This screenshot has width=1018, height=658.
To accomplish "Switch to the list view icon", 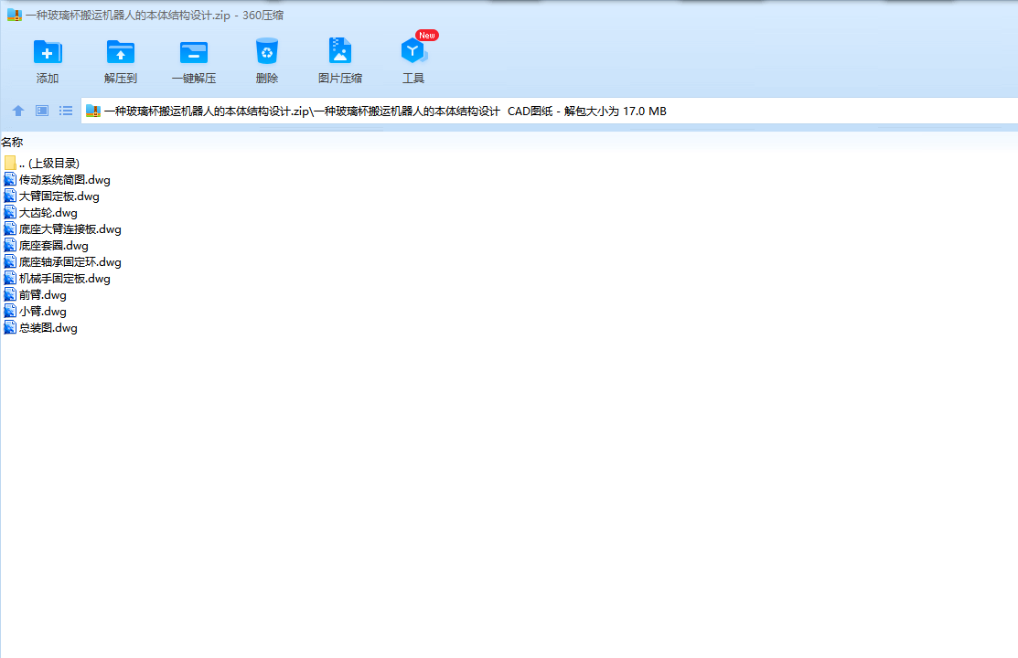I will [x=66, y=111].
